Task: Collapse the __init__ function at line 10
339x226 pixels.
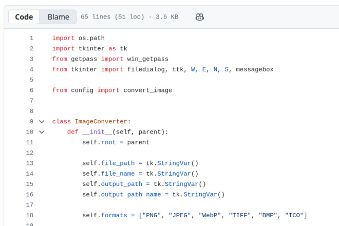Action: (42, 132)
